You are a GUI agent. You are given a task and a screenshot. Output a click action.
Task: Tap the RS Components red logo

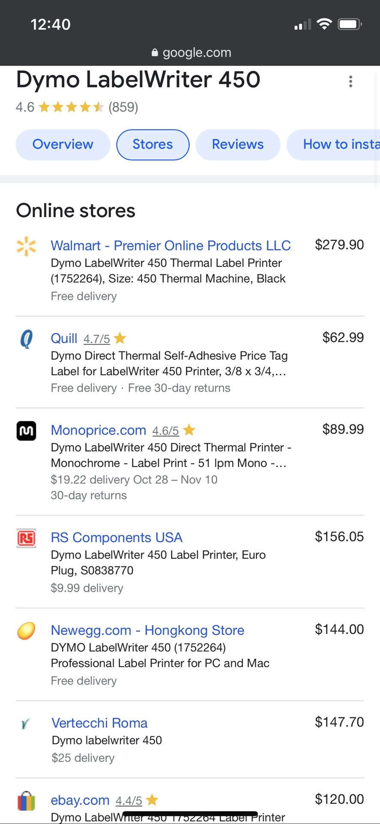tap(26, 538)
